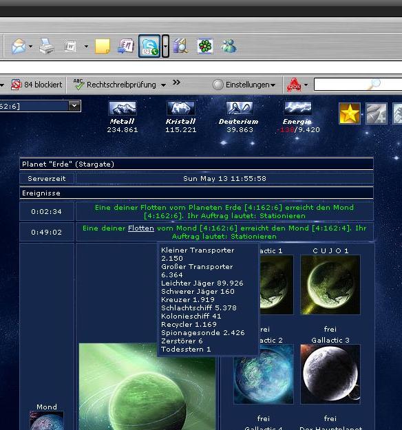Click the server time Sun May 13
Viewport: 402px width, 430px height.
(x=224, y=178)
